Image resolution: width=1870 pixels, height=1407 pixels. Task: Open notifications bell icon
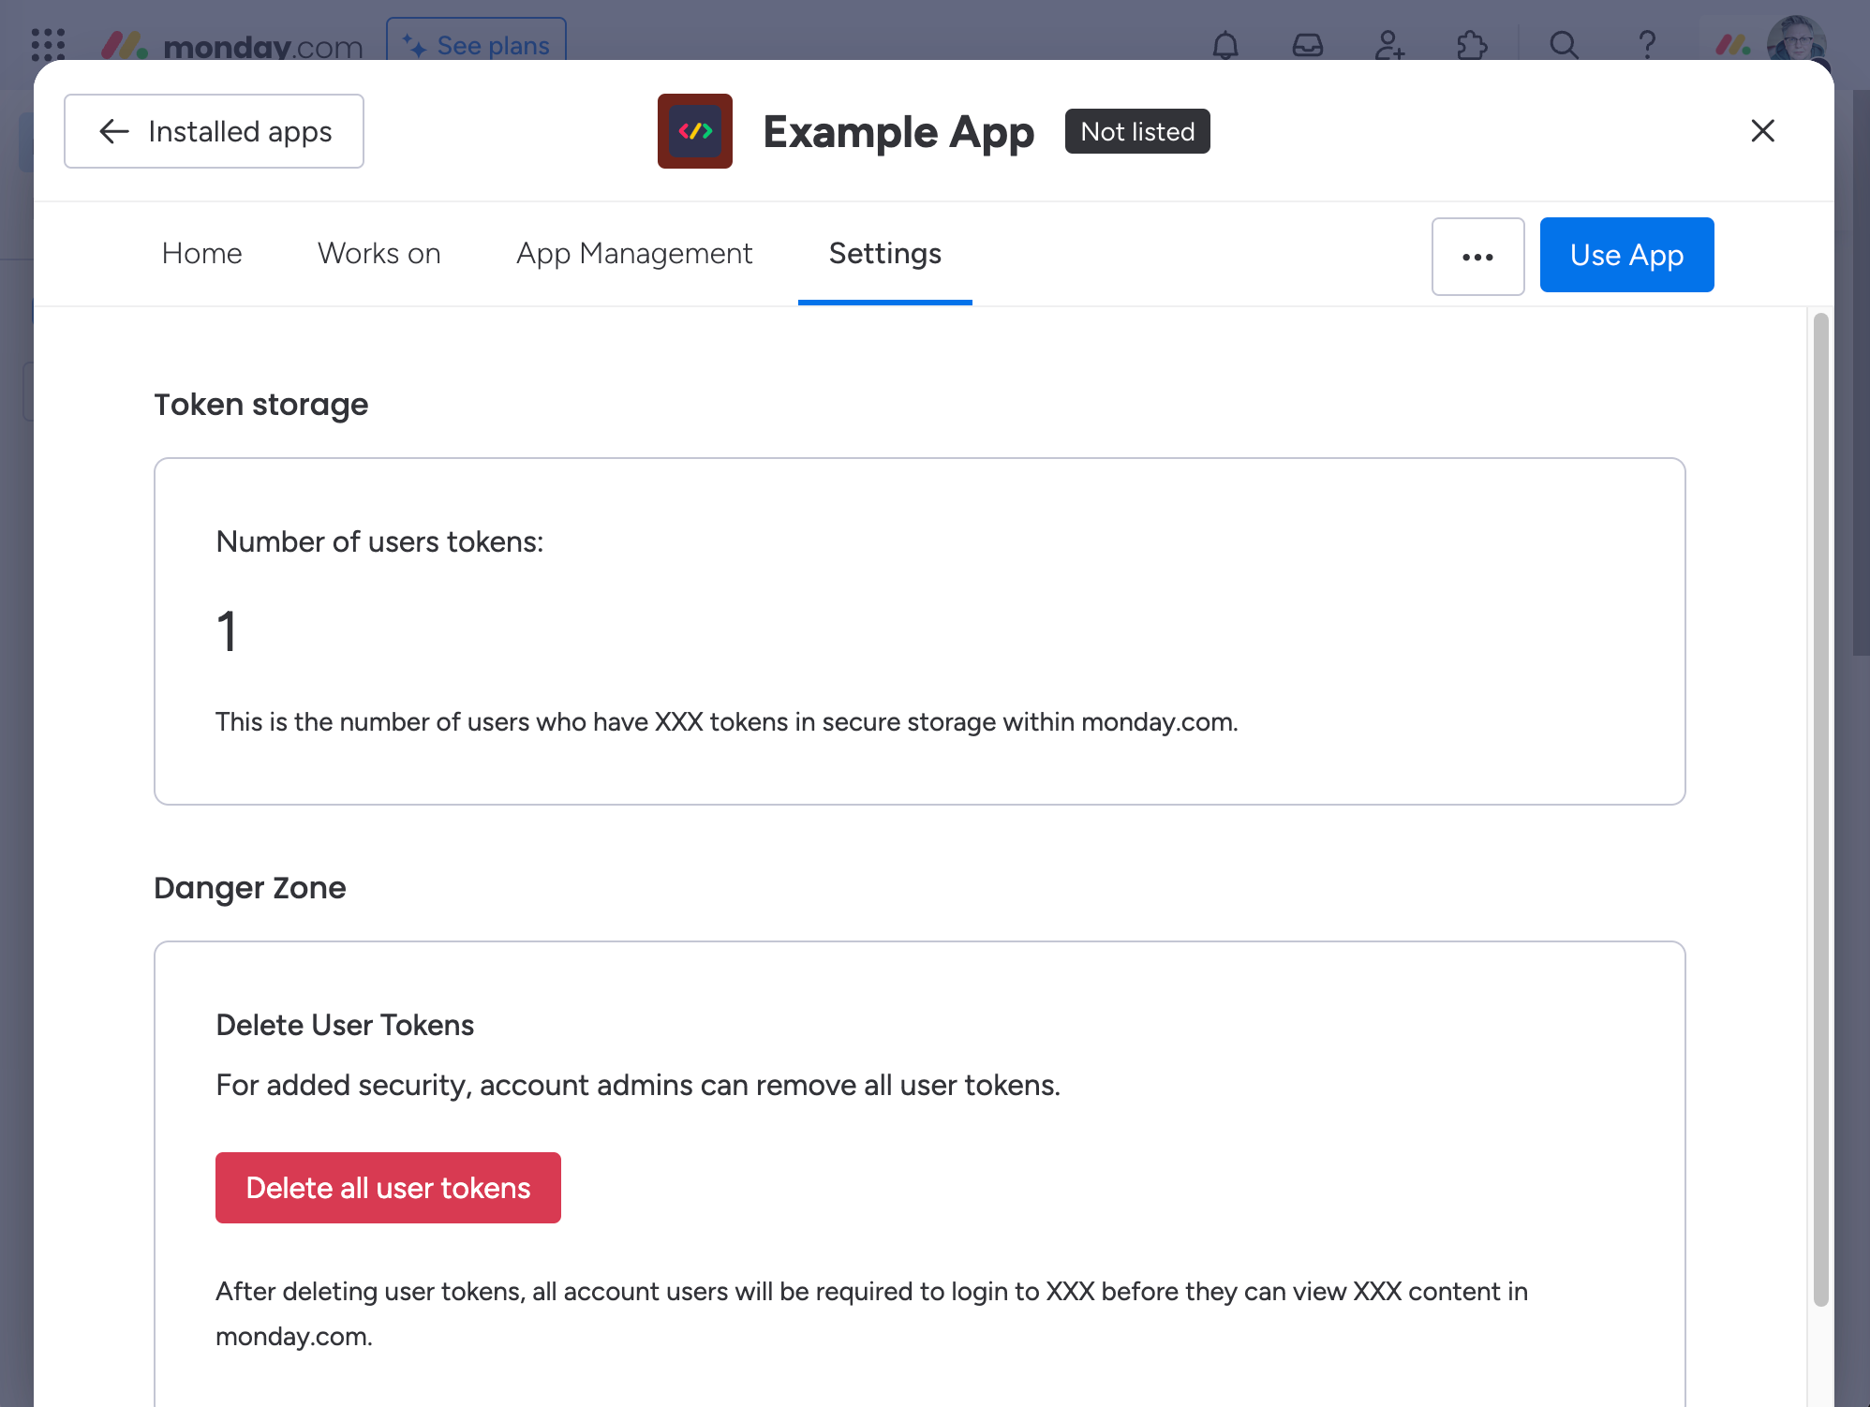coord(1225,44)
